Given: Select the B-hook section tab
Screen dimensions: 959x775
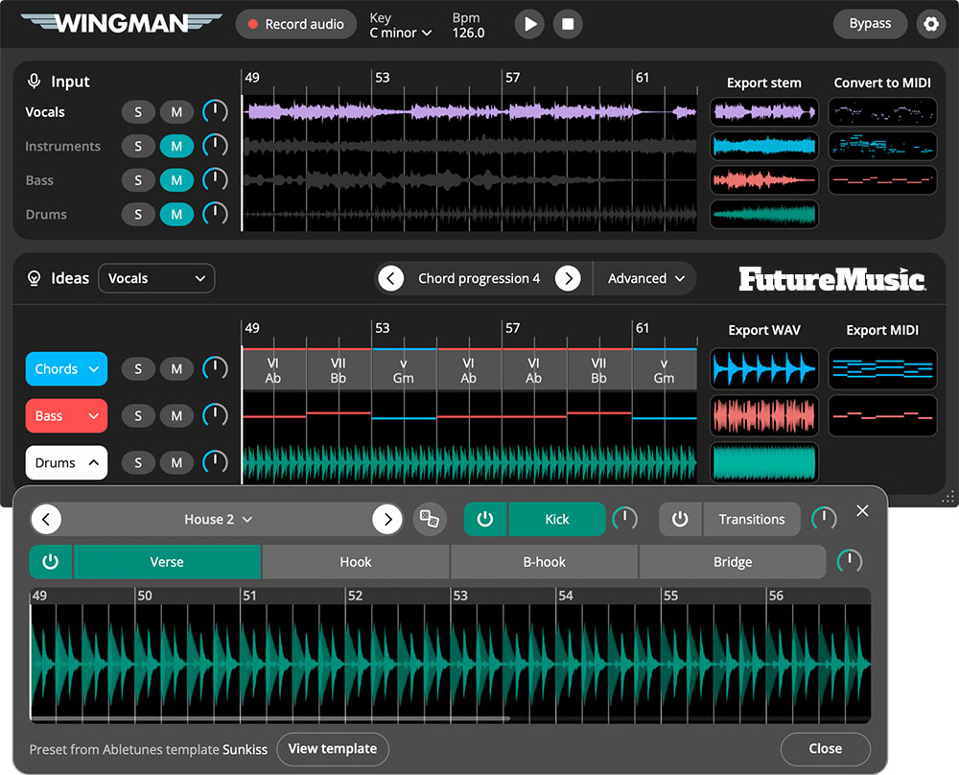Looking at the screenshot, I should (545, 561).
